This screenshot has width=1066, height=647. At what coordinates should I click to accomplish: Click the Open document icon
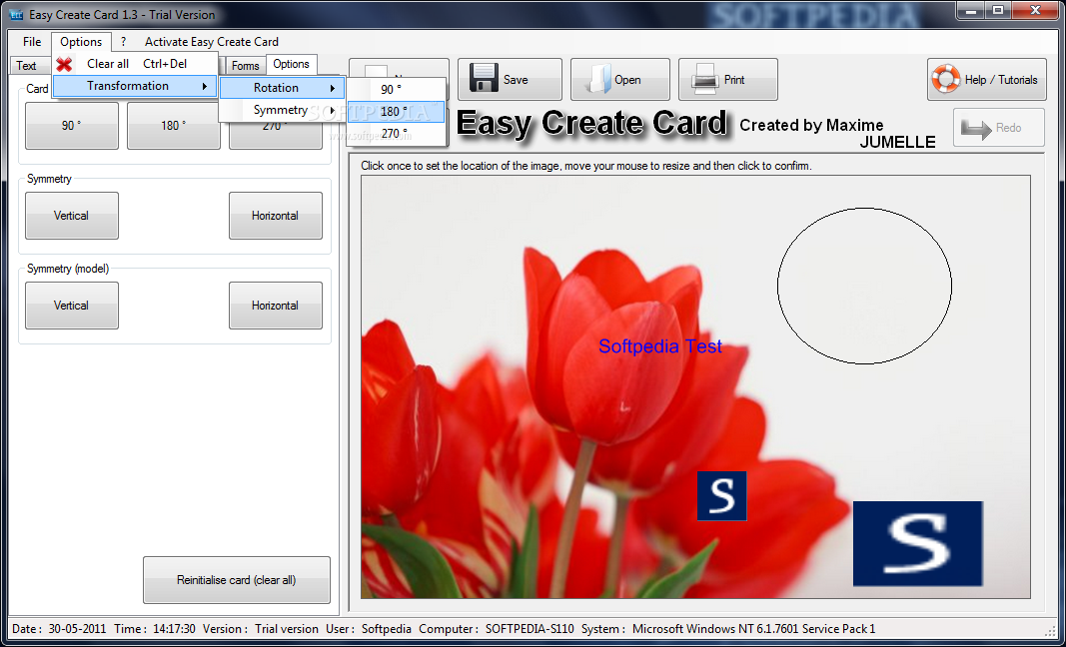coord(599,80)
